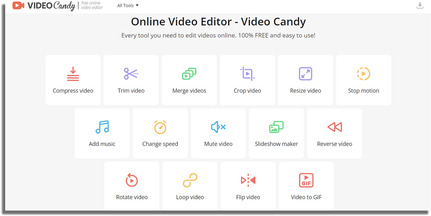
Task: Select the Add music label
Action: 102,144
